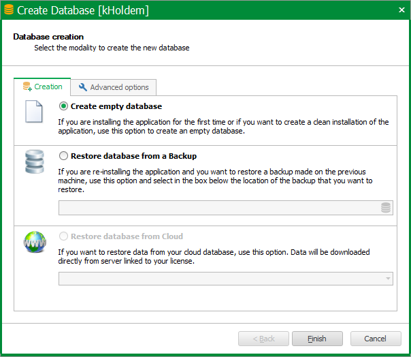This screenshot has width=411, height=357.
Task: Click the Cancel button
Action: [x=376, y=339]
